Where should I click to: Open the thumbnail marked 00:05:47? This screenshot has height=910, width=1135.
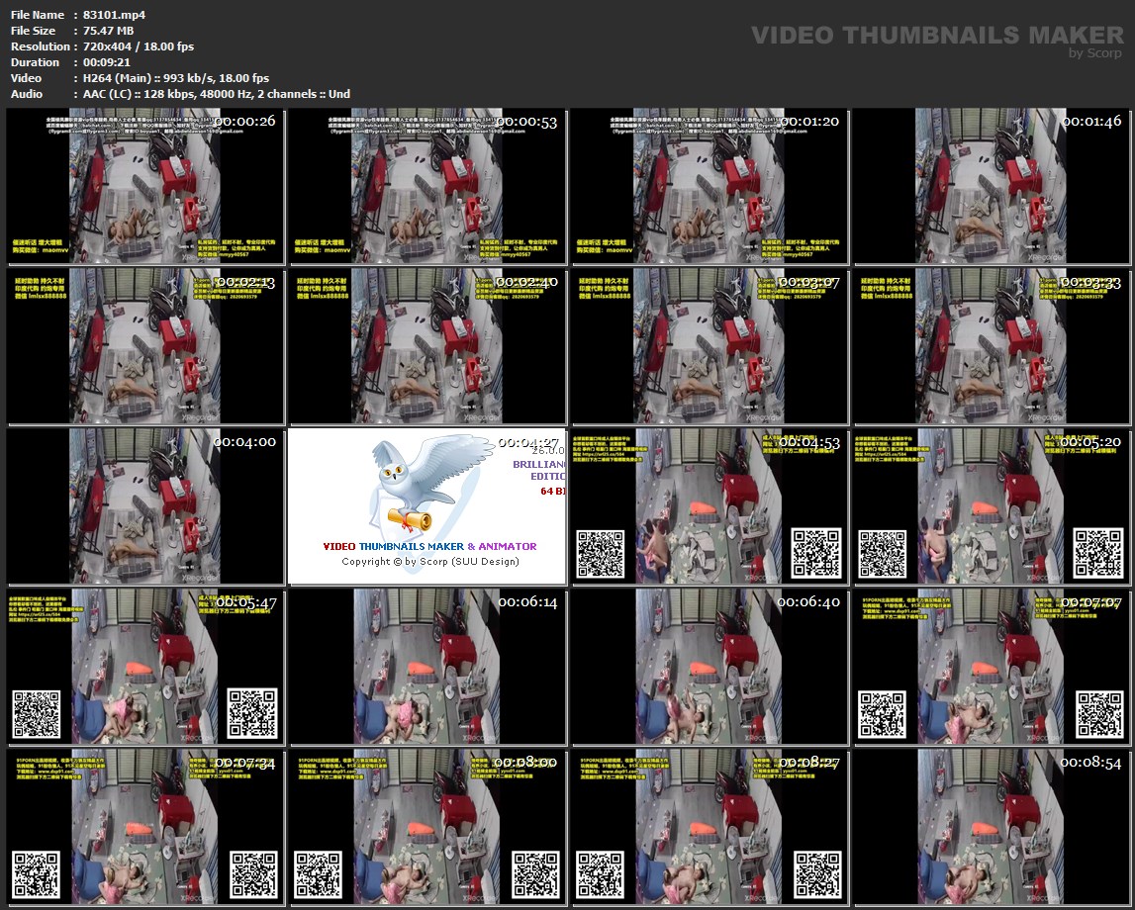(x=145, y=667)
